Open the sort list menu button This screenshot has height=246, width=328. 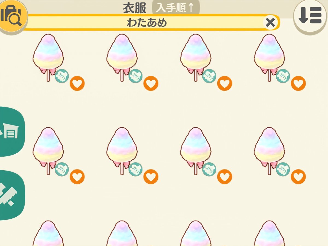click(310, 16)
